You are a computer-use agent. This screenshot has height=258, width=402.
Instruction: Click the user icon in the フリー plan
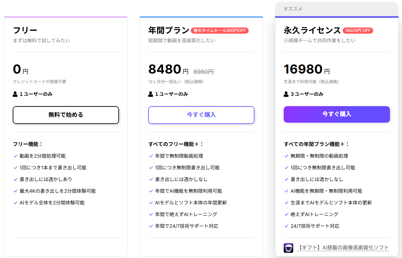click(15, 94)
